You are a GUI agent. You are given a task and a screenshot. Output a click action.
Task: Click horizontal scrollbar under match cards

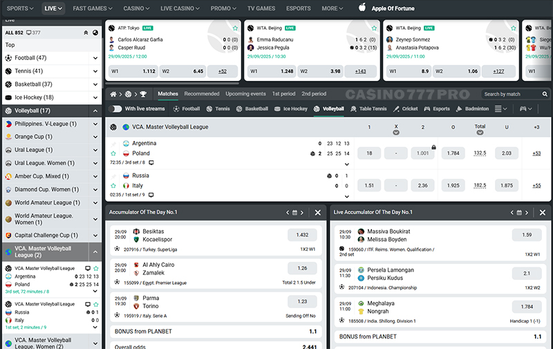[172, 84]
